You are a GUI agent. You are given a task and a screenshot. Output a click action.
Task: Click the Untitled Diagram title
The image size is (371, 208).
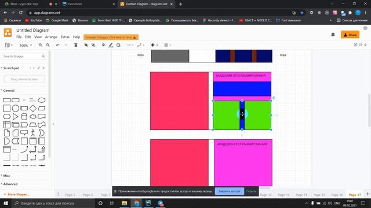click(33, 30)
